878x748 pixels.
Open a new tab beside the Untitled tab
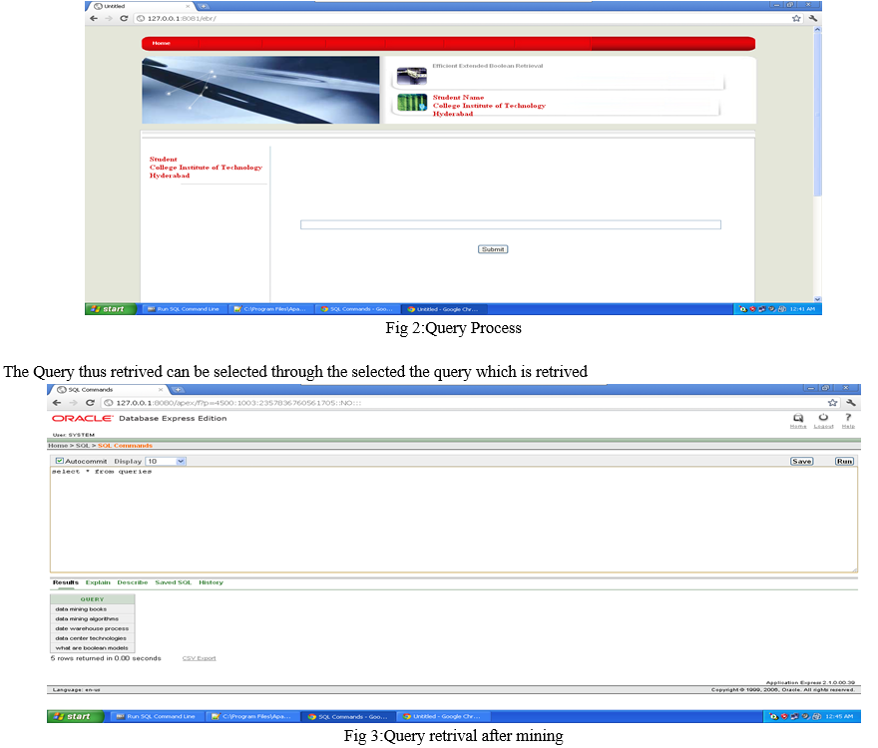click(204, 6)
